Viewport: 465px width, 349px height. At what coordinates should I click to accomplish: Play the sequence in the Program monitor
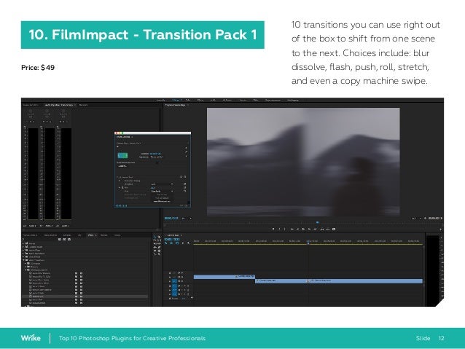(x=303, y=229)
